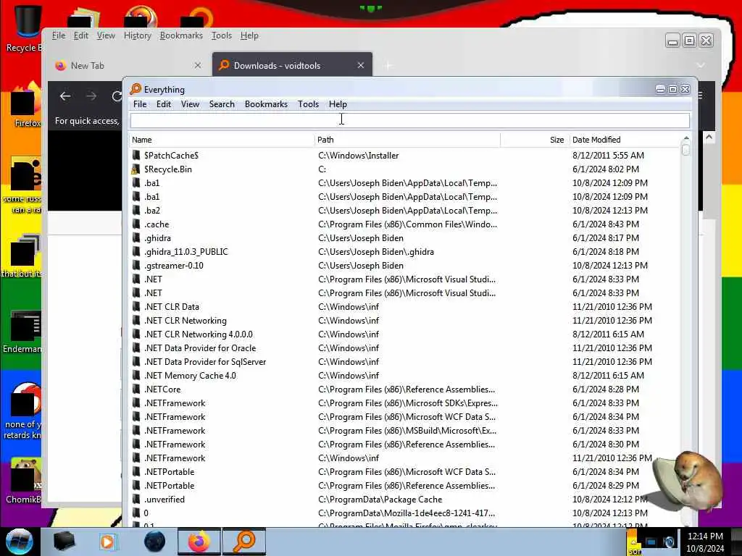Viewport: 742px width, 556px height.
Task: Click the Firefox page scroll-up arrow
Action: coord(709,137)
